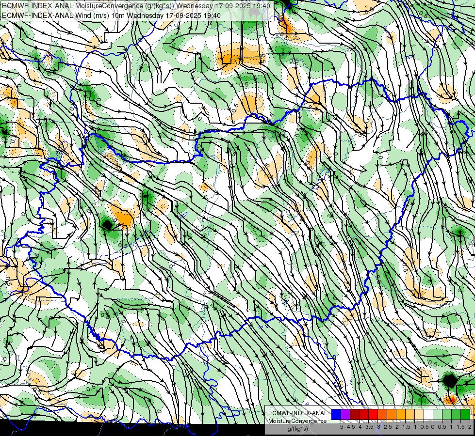Pick the palest green legend swatch
This screenshot has width=475, height=436.
(438, 415)
